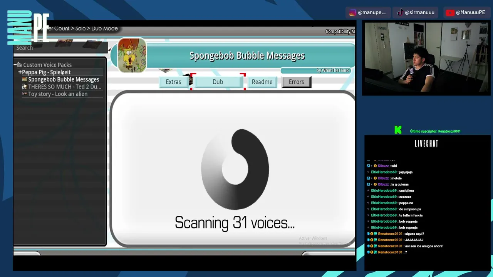
Task: Open the @manupe_ Instagram handle
Action: pos(372,12)
